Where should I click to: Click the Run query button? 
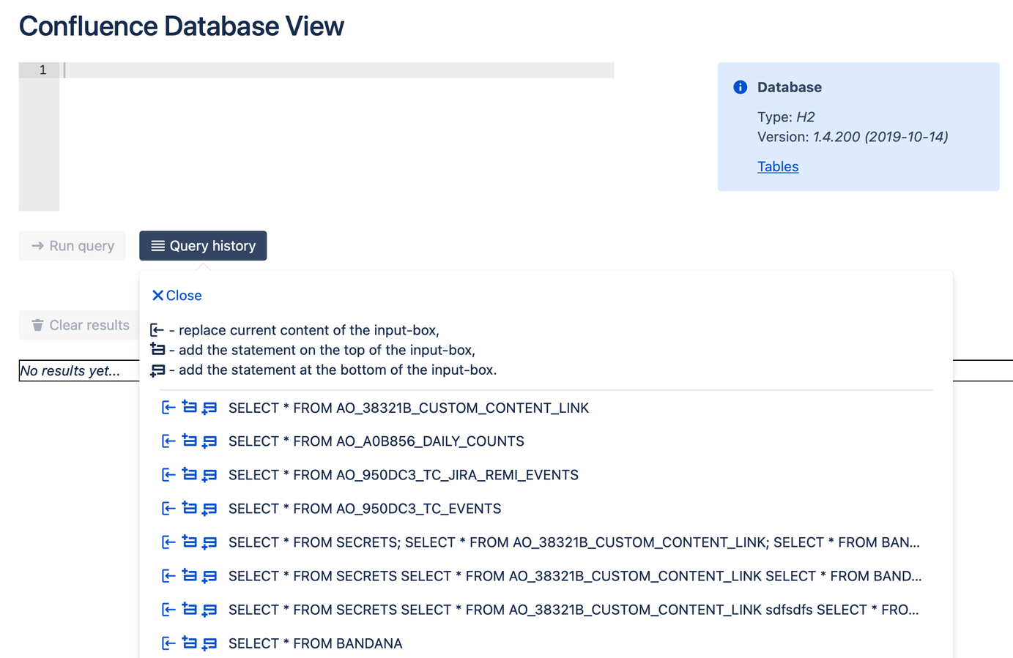click(72, 246)
